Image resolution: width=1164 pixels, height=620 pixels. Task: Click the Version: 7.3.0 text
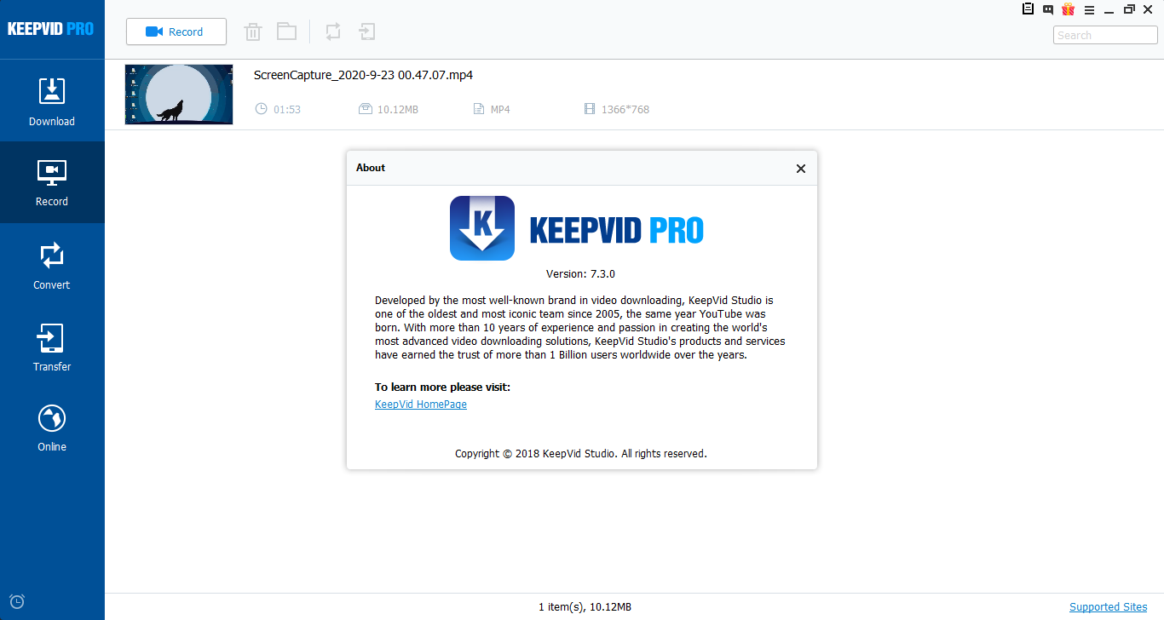(x=580, y=274)
